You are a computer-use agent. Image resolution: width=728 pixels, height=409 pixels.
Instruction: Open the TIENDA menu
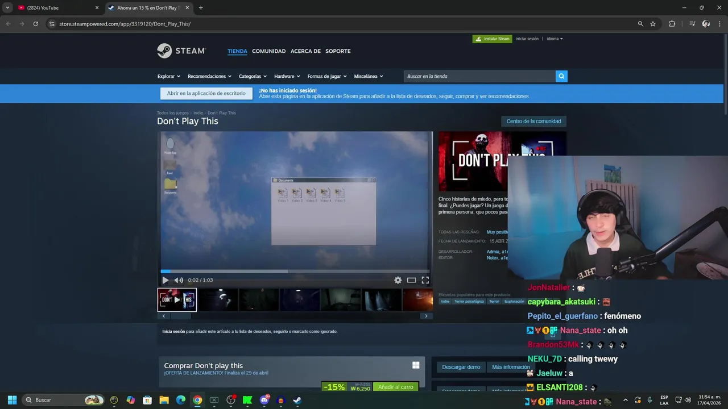pos(237,51)
